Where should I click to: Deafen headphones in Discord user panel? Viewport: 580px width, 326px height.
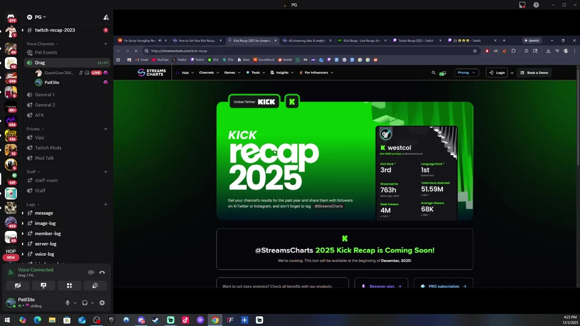pos(85,303)
